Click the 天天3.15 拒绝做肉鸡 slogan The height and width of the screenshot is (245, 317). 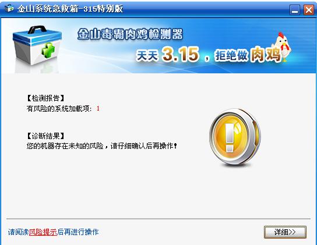pyautogui.click(x=208, y=54)
